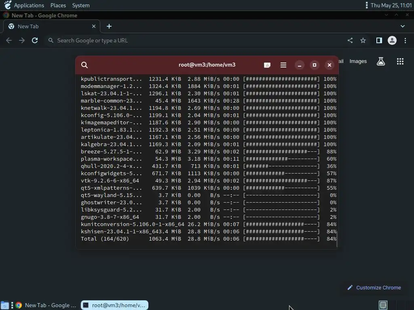Click the marble-common-23 row

(x=209, y=101)
